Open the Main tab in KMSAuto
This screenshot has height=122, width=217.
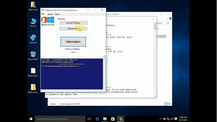click(x=43, y=14)
